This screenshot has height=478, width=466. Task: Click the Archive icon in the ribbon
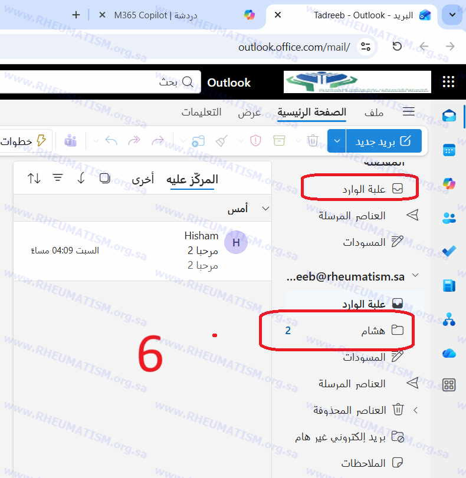coord(278,141)
